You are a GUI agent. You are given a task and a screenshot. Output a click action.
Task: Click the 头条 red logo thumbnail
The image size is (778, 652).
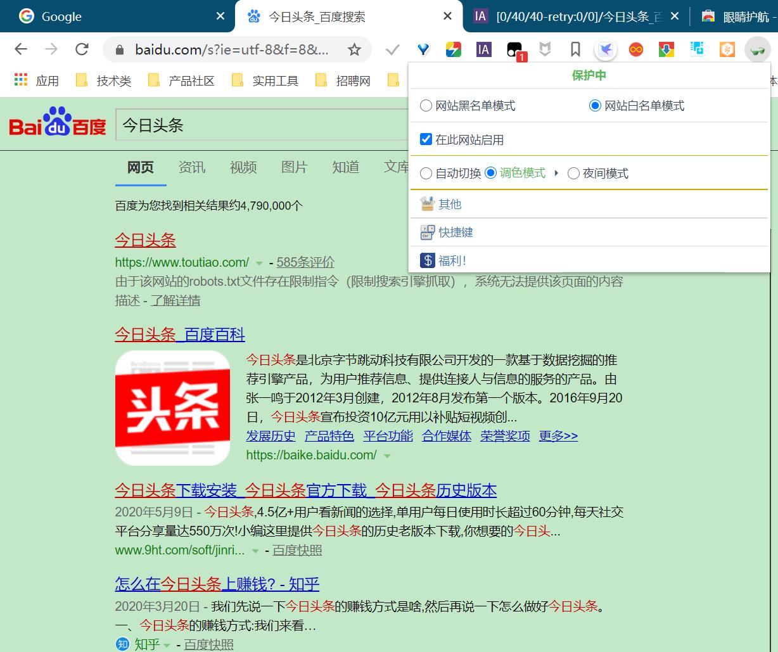tap(172, 408)
